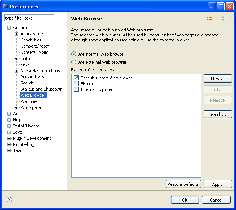This screenshot has width=236, height=210.
Task: Maximize the Preferences window
Action: [221, 7]
